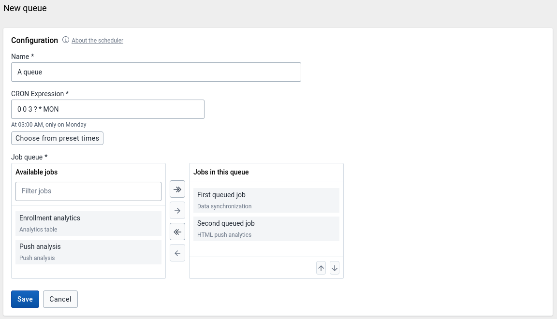Click the CRON Expression field
Viewport: 557px width, 319px height.
click(107, 109)
